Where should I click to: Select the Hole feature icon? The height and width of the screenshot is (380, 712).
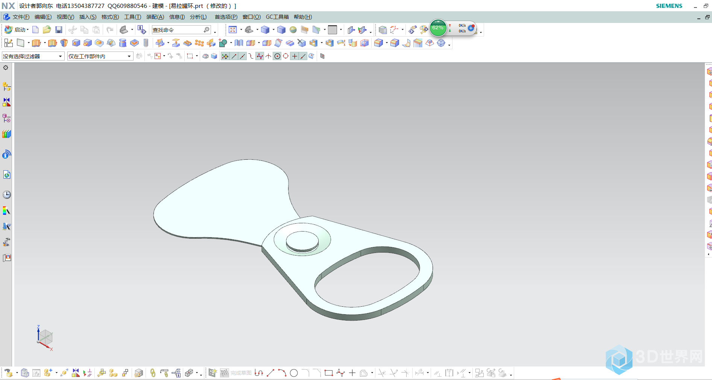[76, 43]
